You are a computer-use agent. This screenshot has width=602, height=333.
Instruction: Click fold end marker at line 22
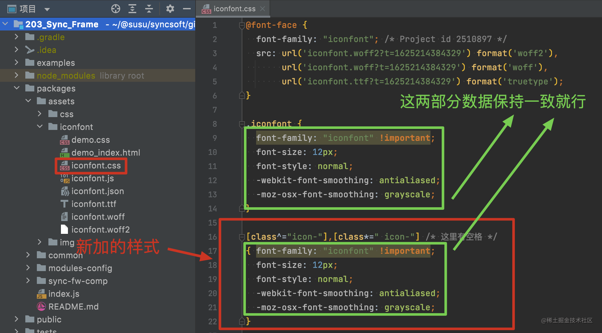(x=242, y=321)
